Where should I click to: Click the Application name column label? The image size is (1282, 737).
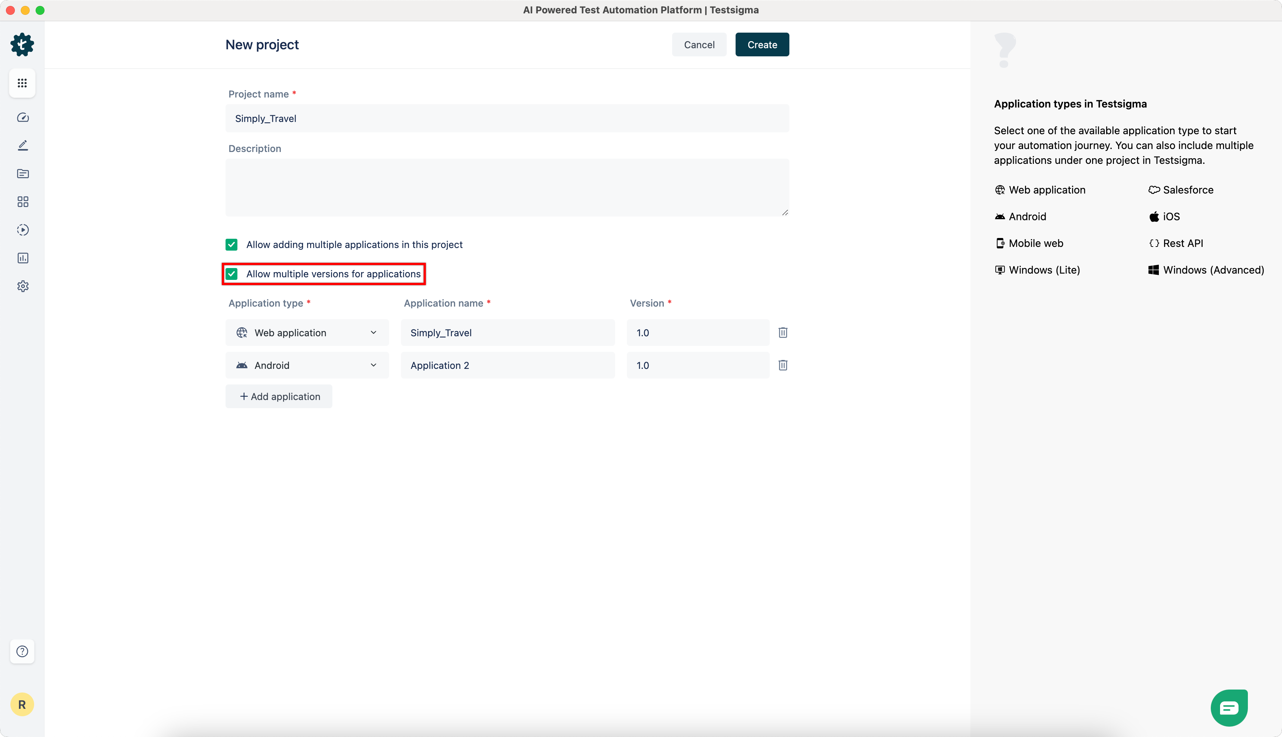(x=443, y=303)
